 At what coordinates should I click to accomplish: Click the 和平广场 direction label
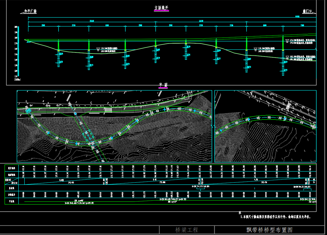point(30,11)
